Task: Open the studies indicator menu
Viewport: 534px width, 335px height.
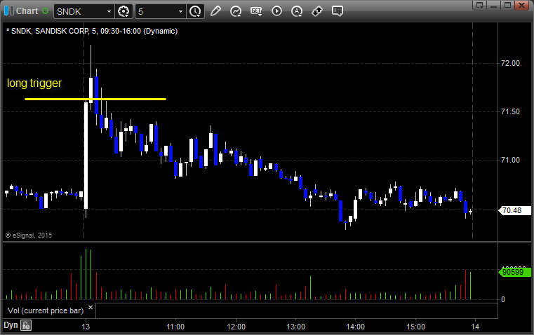Action: tap(235, 11)
